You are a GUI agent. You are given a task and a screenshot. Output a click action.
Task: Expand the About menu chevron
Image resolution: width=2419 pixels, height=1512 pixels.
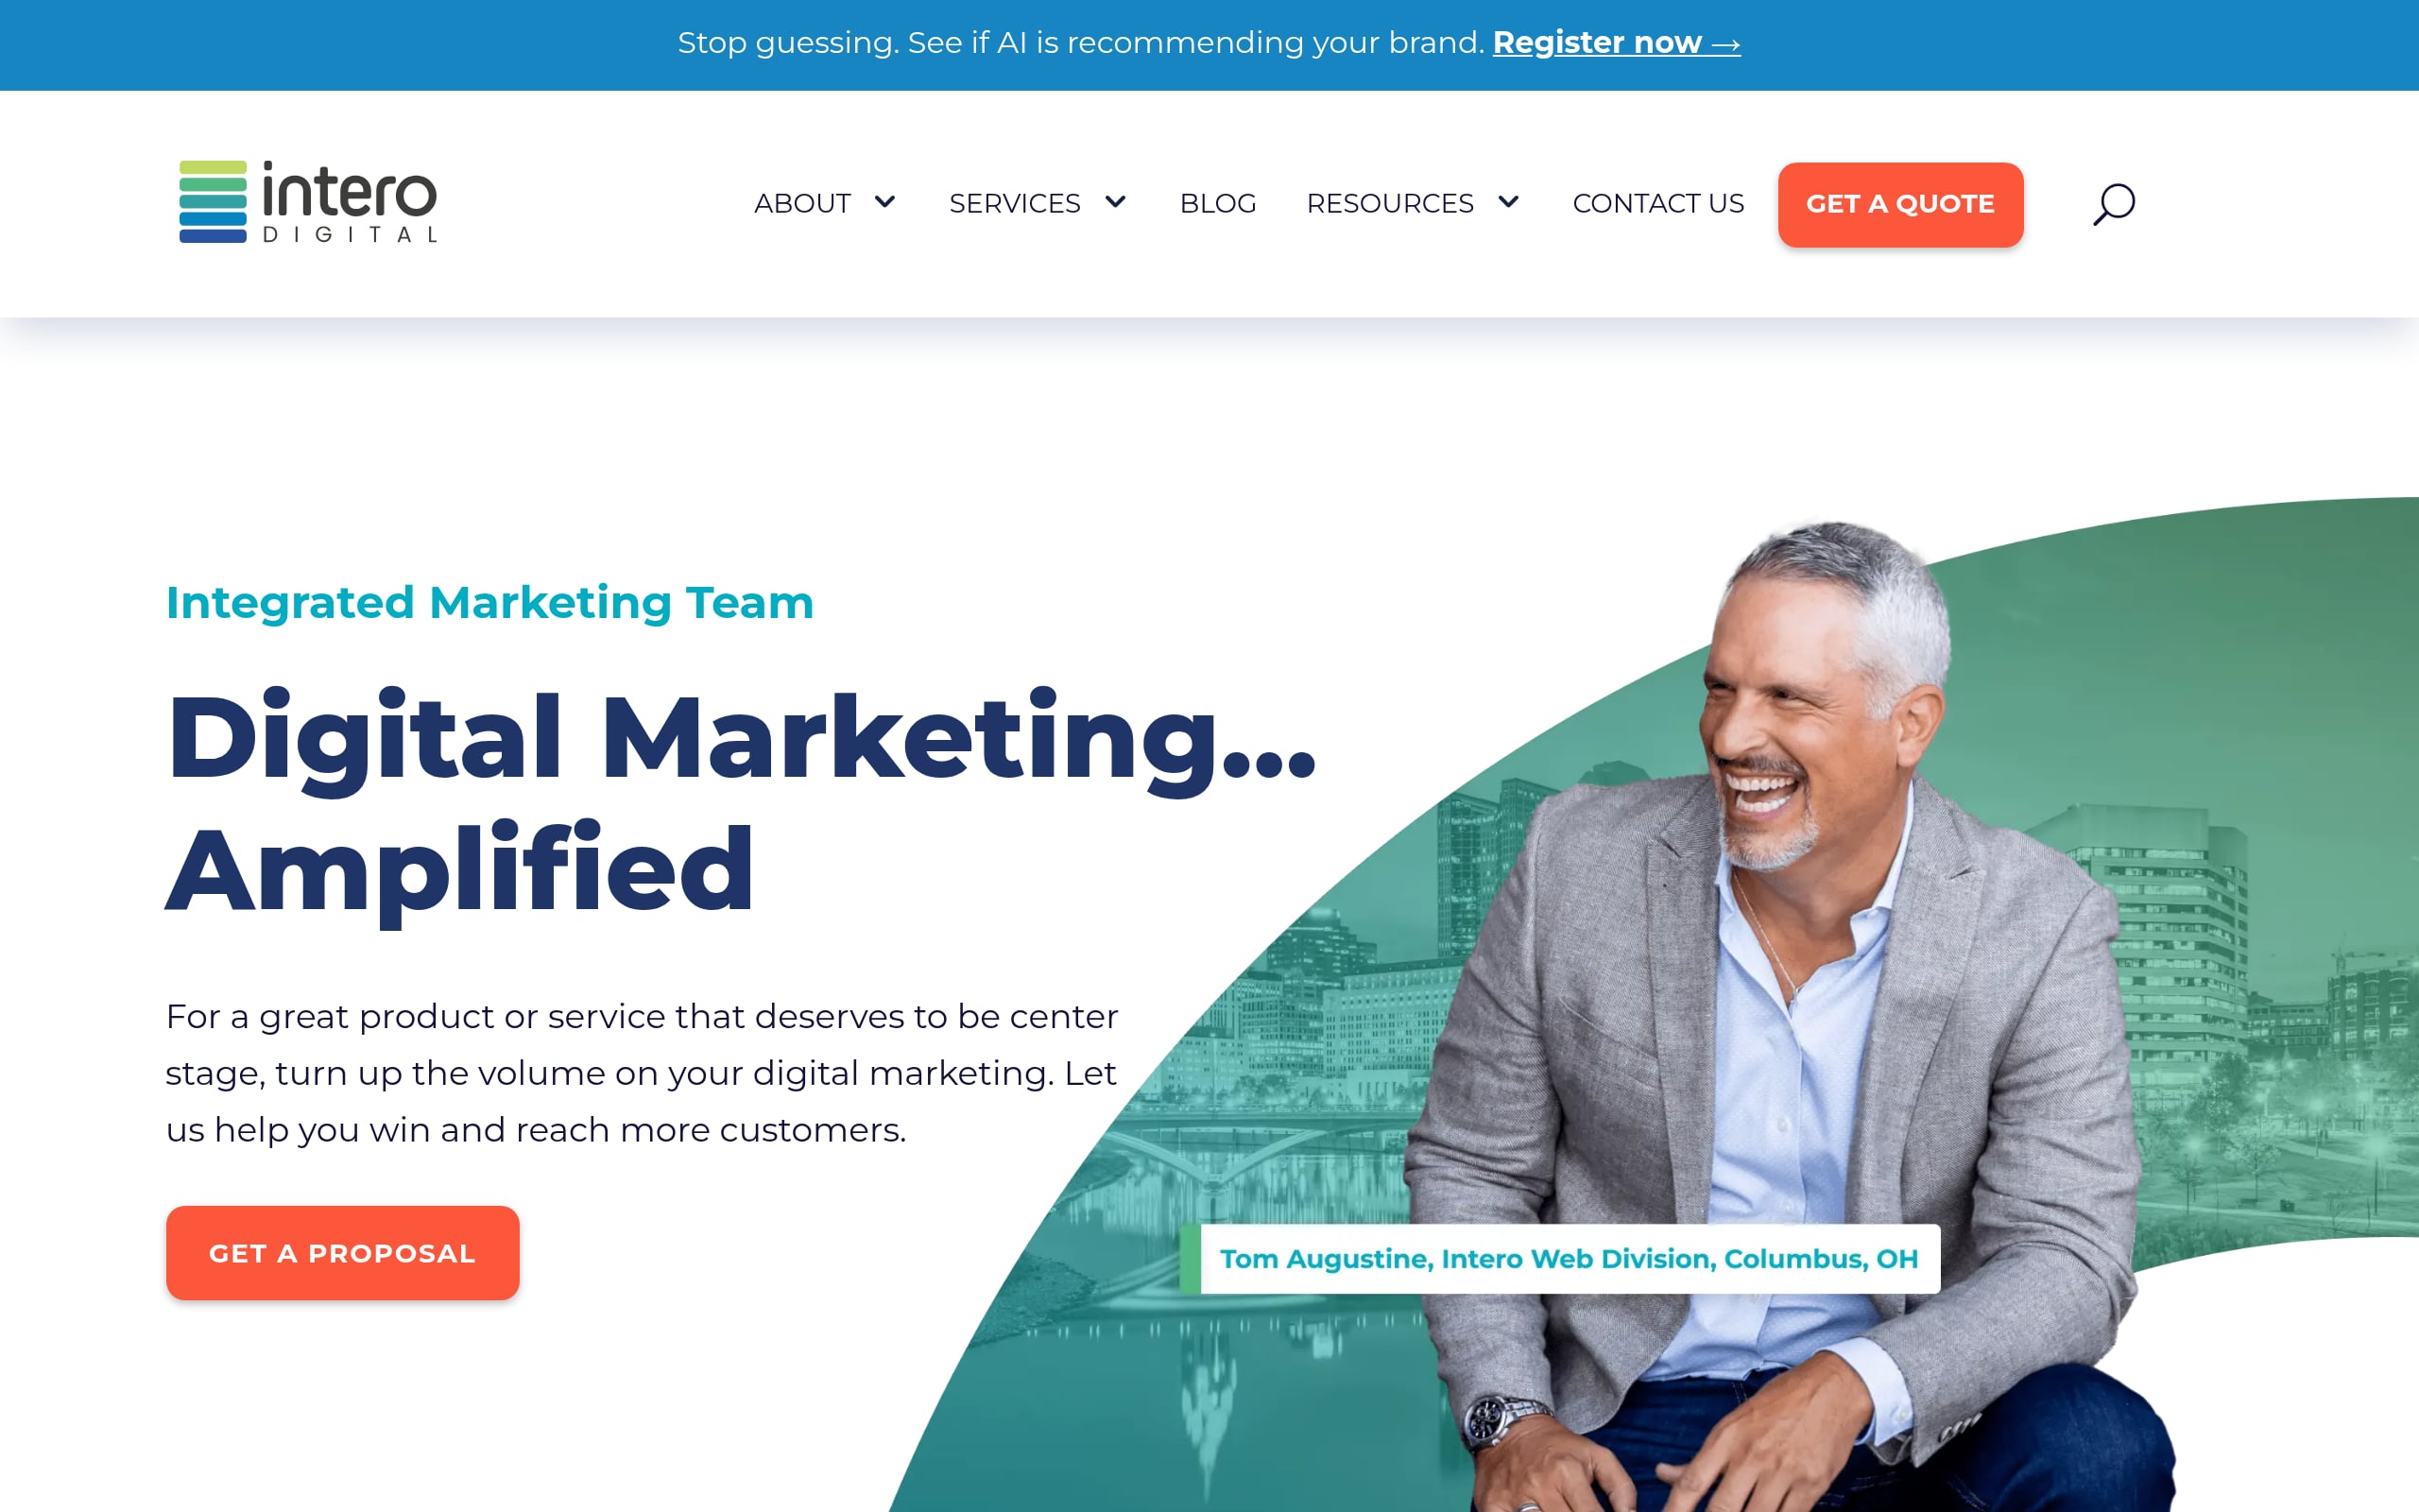click(884, 202)
